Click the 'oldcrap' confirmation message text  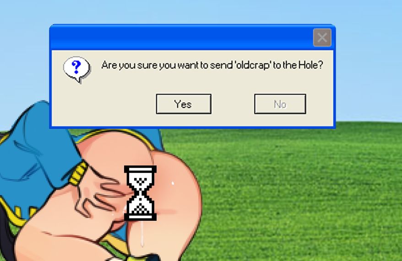(x=212, y=65)
